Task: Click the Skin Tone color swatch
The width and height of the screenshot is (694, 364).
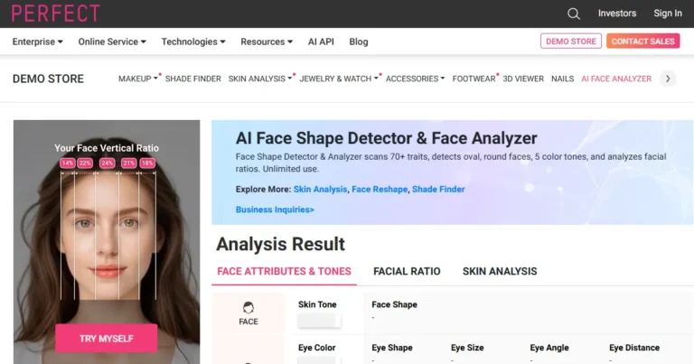Action: coord(320,321)
